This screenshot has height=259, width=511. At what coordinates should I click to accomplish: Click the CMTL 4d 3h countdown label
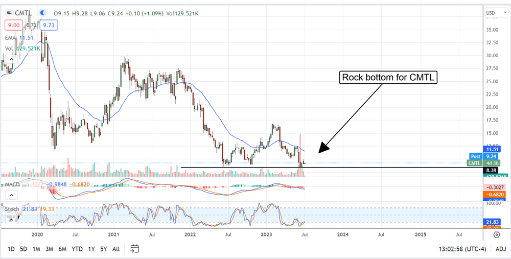[x=483, y=163]
